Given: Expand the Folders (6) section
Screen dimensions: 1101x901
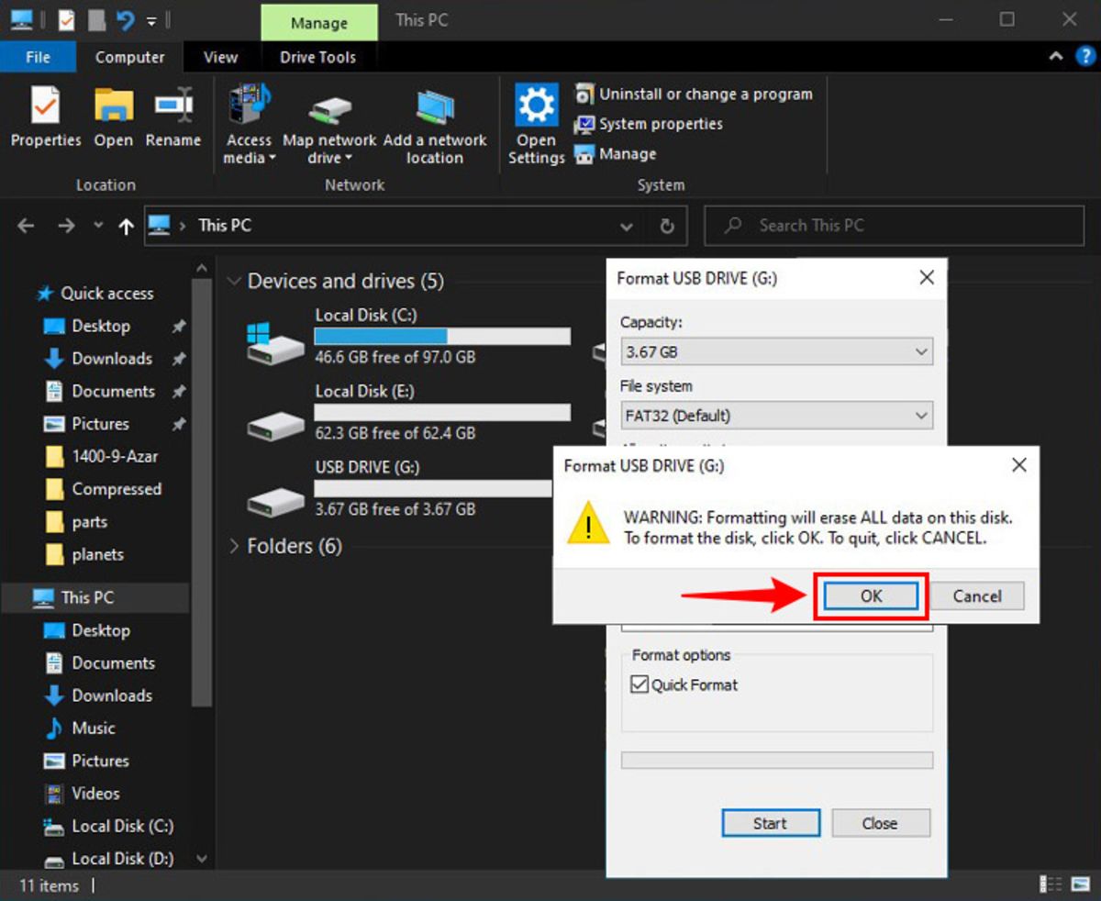Looking at the screenshot, I should [236, 546].
